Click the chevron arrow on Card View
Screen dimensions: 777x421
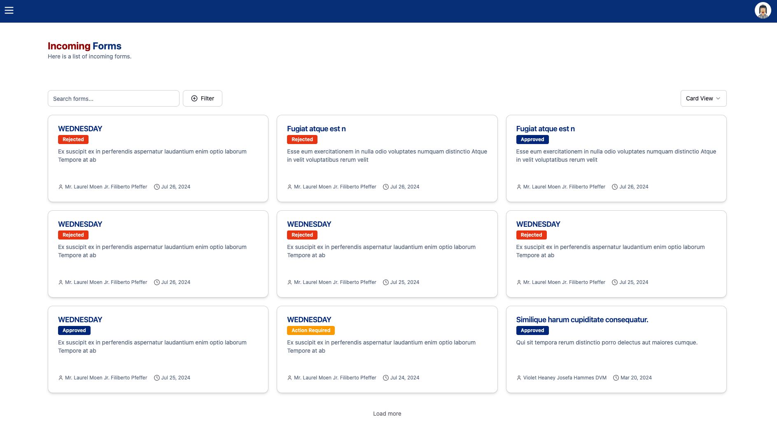coord(718,98)
